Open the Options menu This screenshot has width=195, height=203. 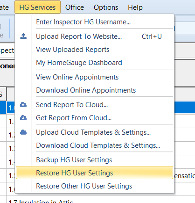click(106, 7)
